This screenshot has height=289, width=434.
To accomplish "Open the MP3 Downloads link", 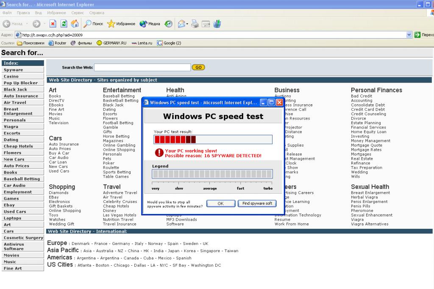I will (181, 220).
